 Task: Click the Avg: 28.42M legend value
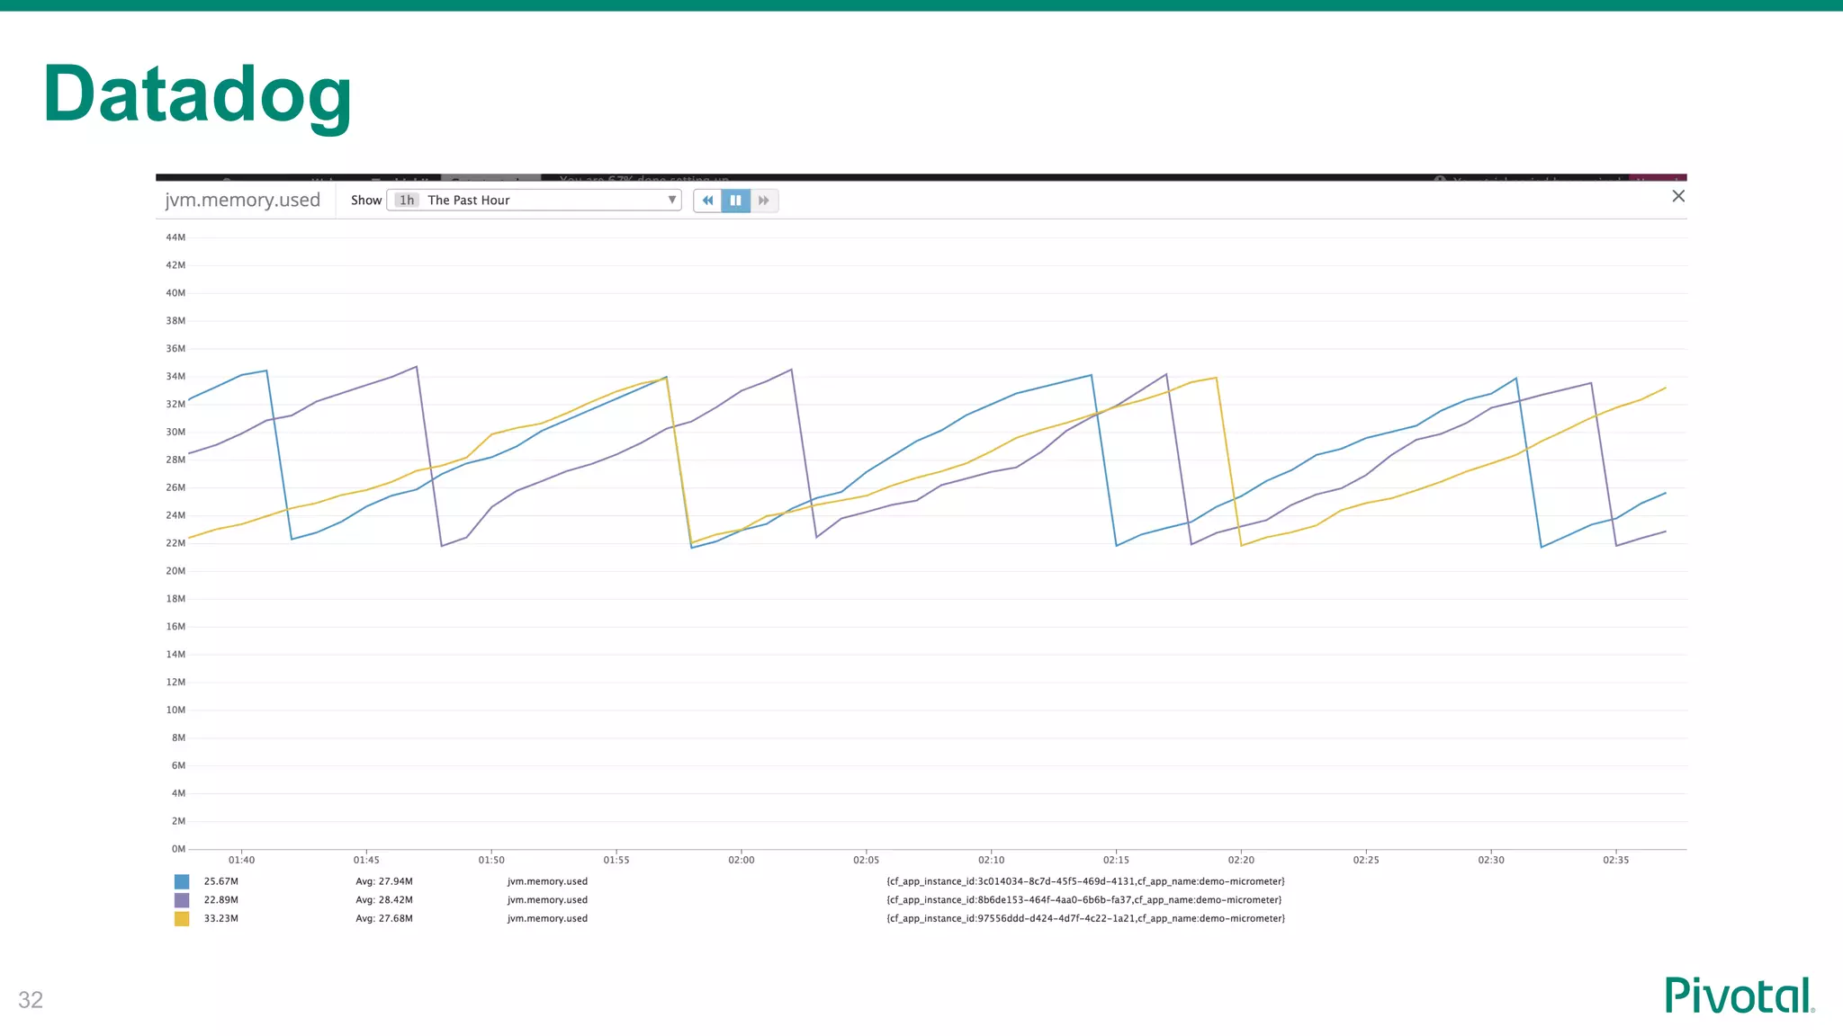(x=384, y=900)
